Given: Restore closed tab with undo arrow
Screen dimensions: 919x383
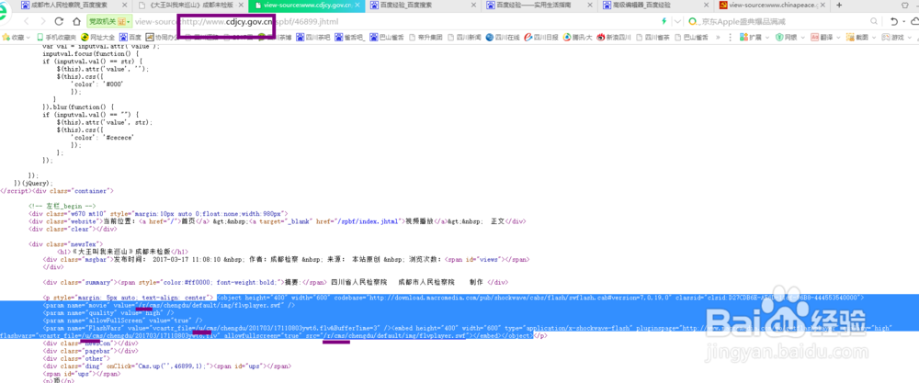Looking at the screenshot, I should [893, 21].
